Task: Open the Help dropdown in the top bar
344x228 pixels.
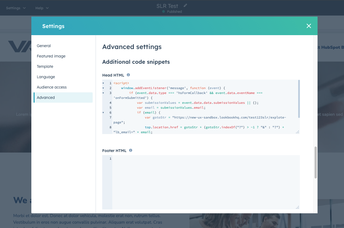Action: (x=42, y=8)
